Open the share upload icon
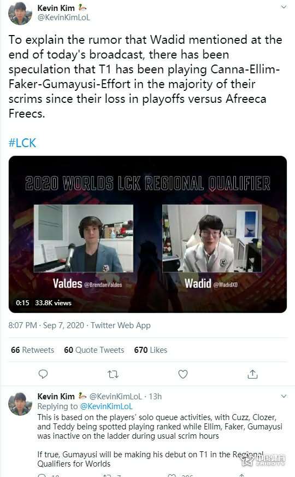This screenshot has height=477, width=295. coord(252,374)
